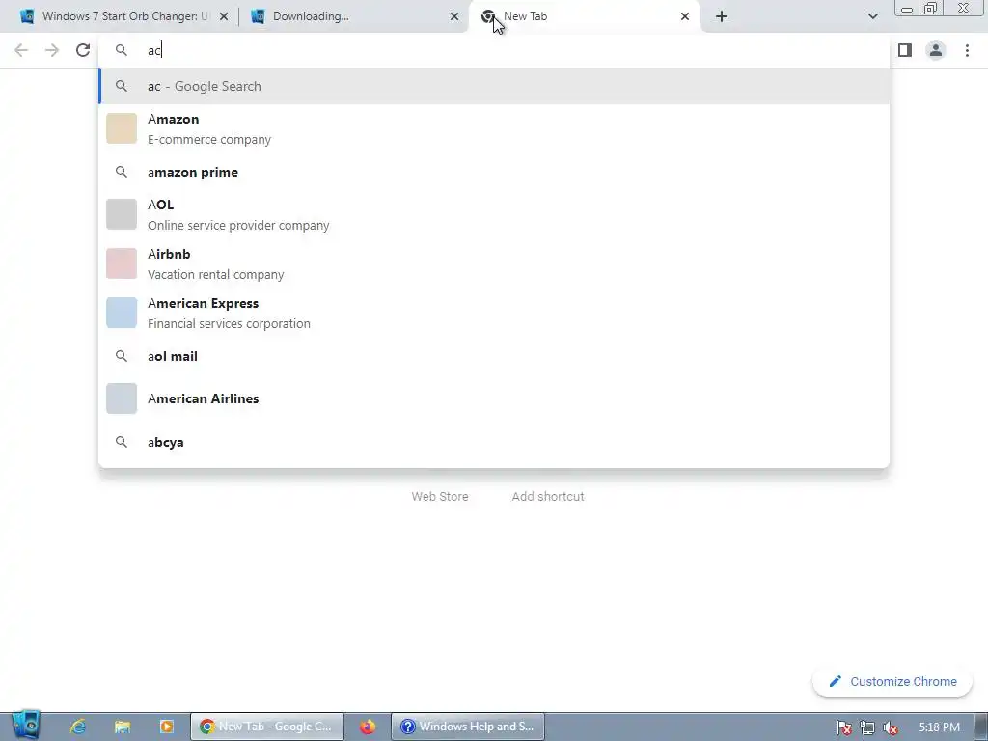Switch to Windows Help and Support taskbar button
The height and width of the screenshot is (741, 988).
[x=468, y=727]
